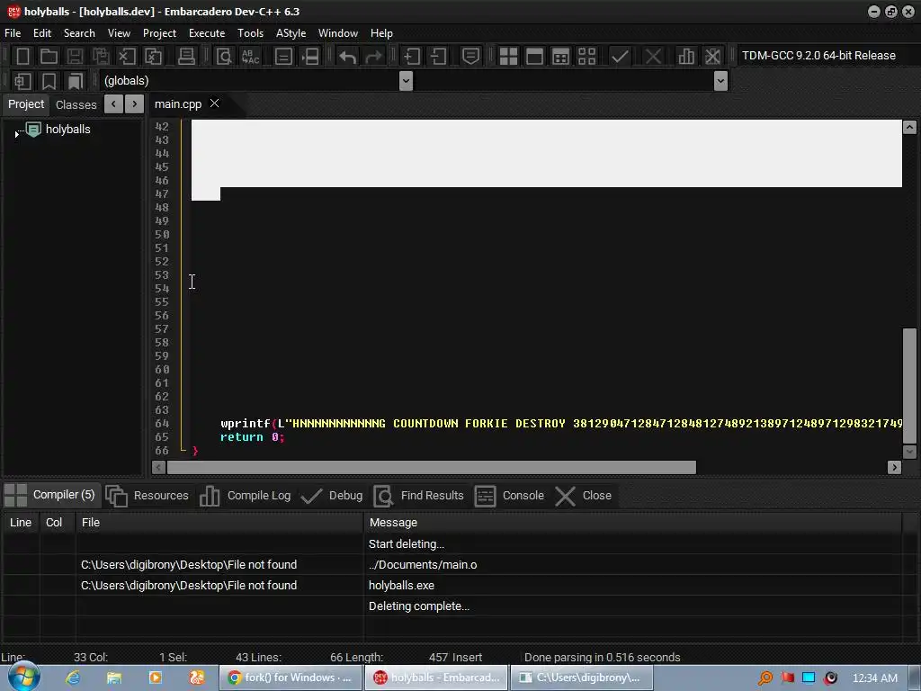Switch to the Project sidebar tab
The image size is (921, 691).
pyautogui.click(x=26, y=104)
